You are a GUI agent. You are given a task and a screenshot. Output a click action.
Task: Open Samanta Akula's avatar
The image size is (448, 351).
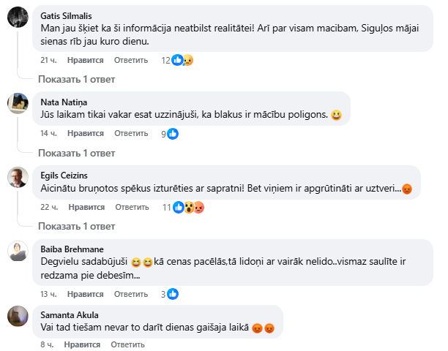(x=18, y=316)
